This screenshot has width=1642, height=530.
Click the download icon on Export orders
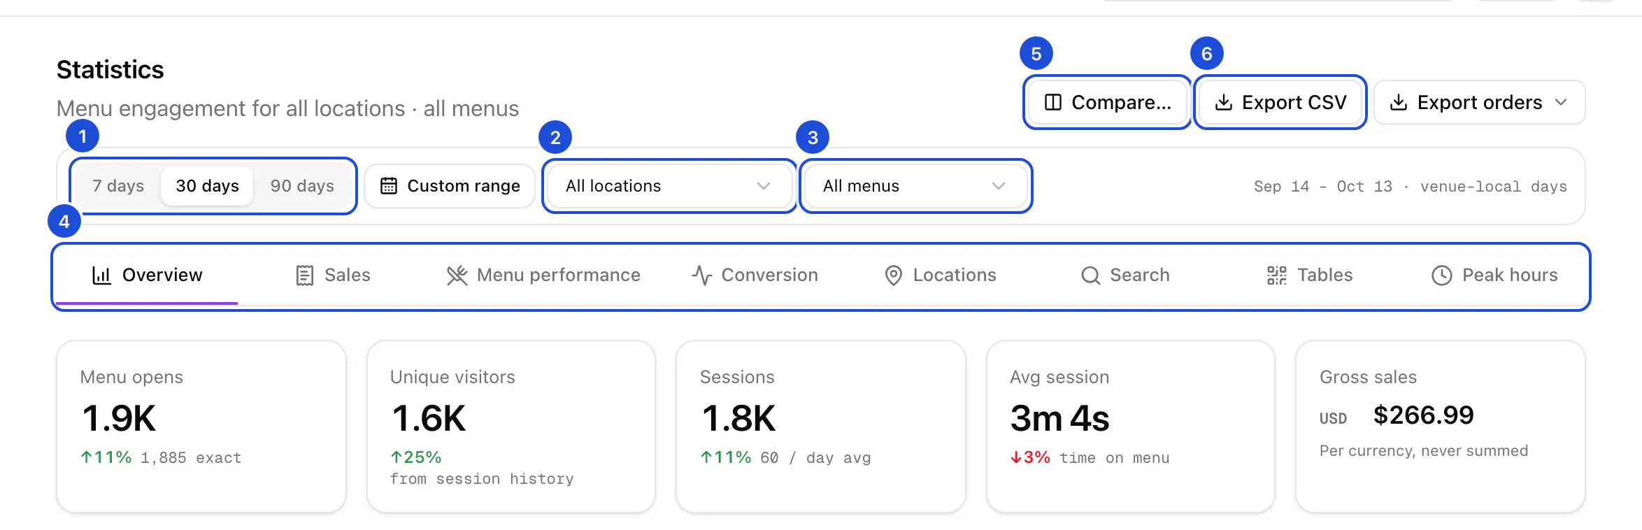[x=1399, y=103]
